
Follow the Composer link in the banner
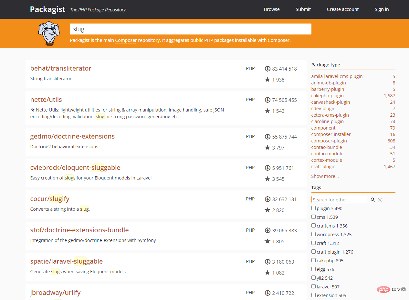[126, 40]
